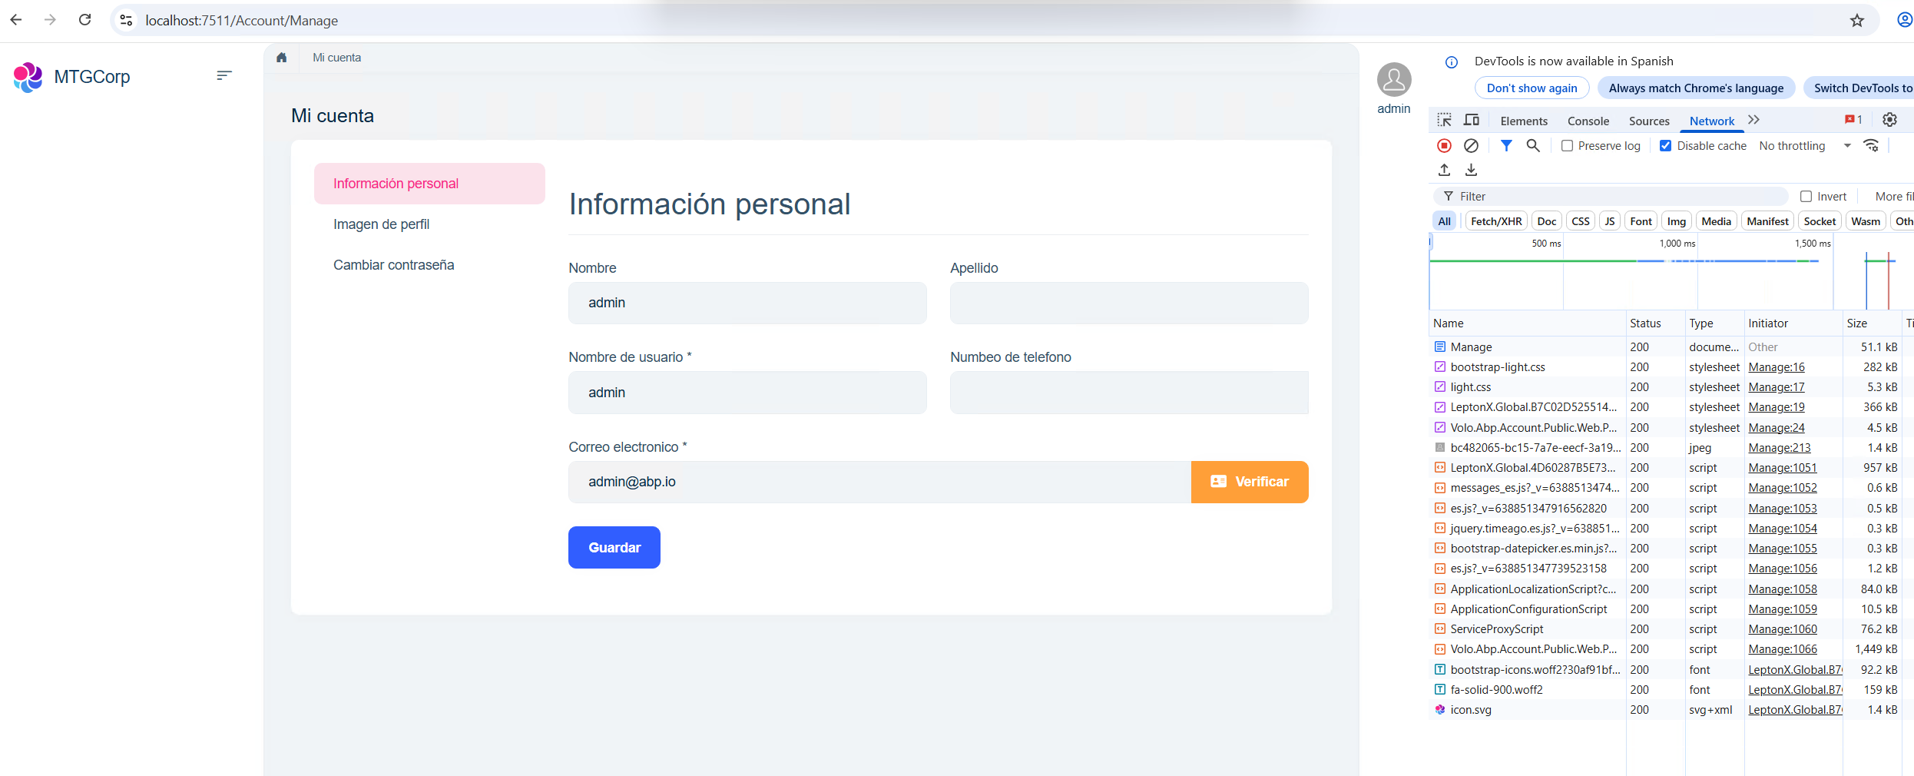Toggle the device toolbar icon in DevTools
The image size is (1914, 776).
[x=1472, y=121]
